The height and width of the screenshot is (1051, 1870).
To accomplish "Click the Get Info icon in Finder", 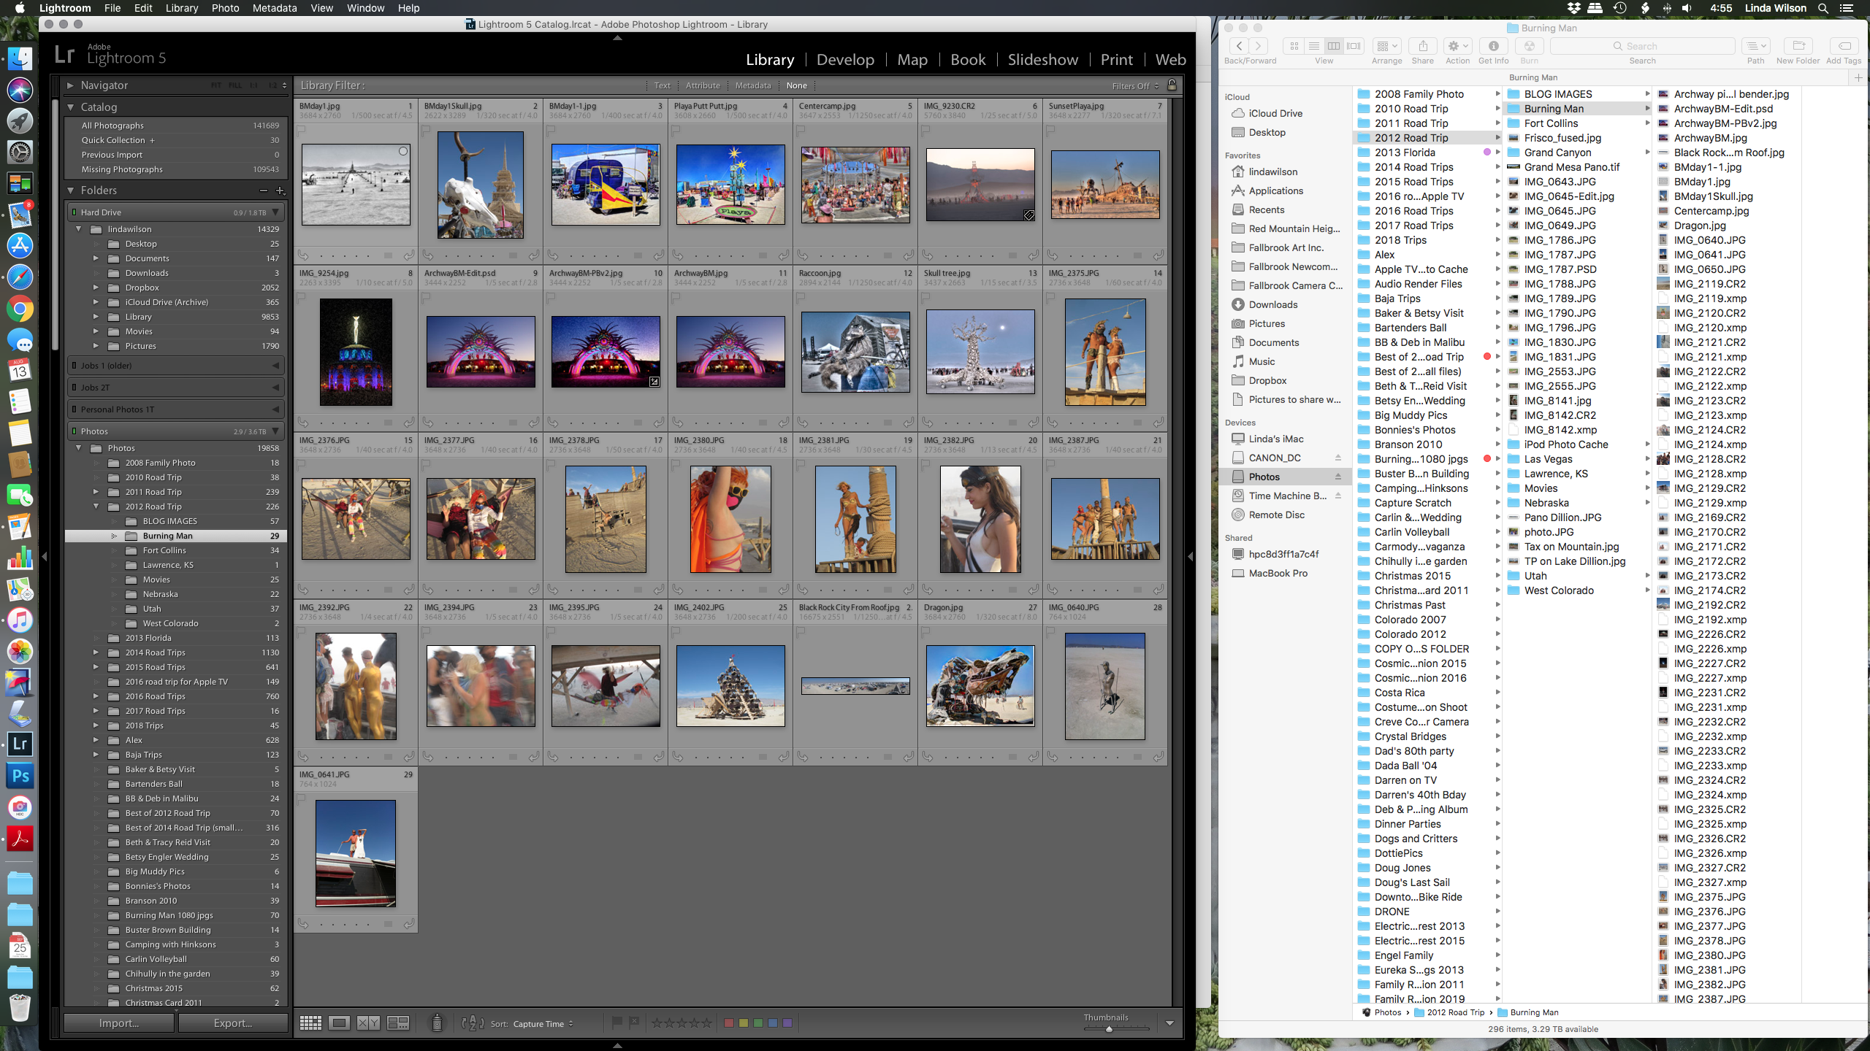I will [x=1493, y=46].
